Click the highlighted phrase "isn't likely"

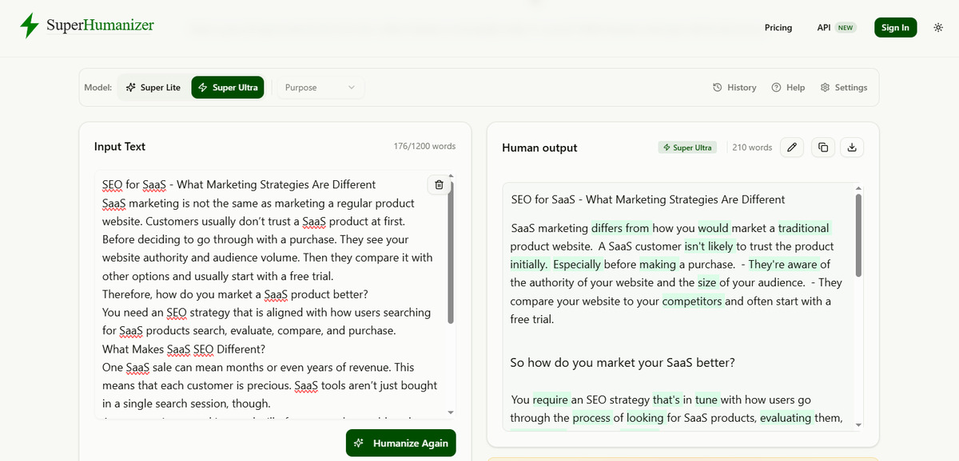click(x=710, y=246)
